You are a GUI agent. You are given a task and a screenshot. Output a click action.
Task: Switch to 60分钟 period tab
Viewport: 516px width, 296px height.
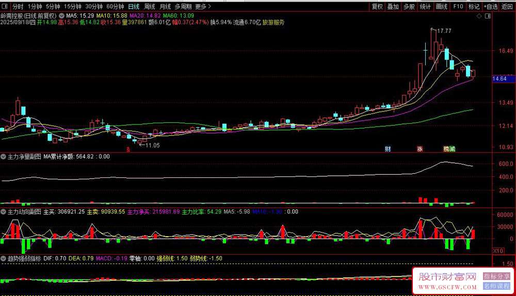pyautogui.click(x=115, y=6)
